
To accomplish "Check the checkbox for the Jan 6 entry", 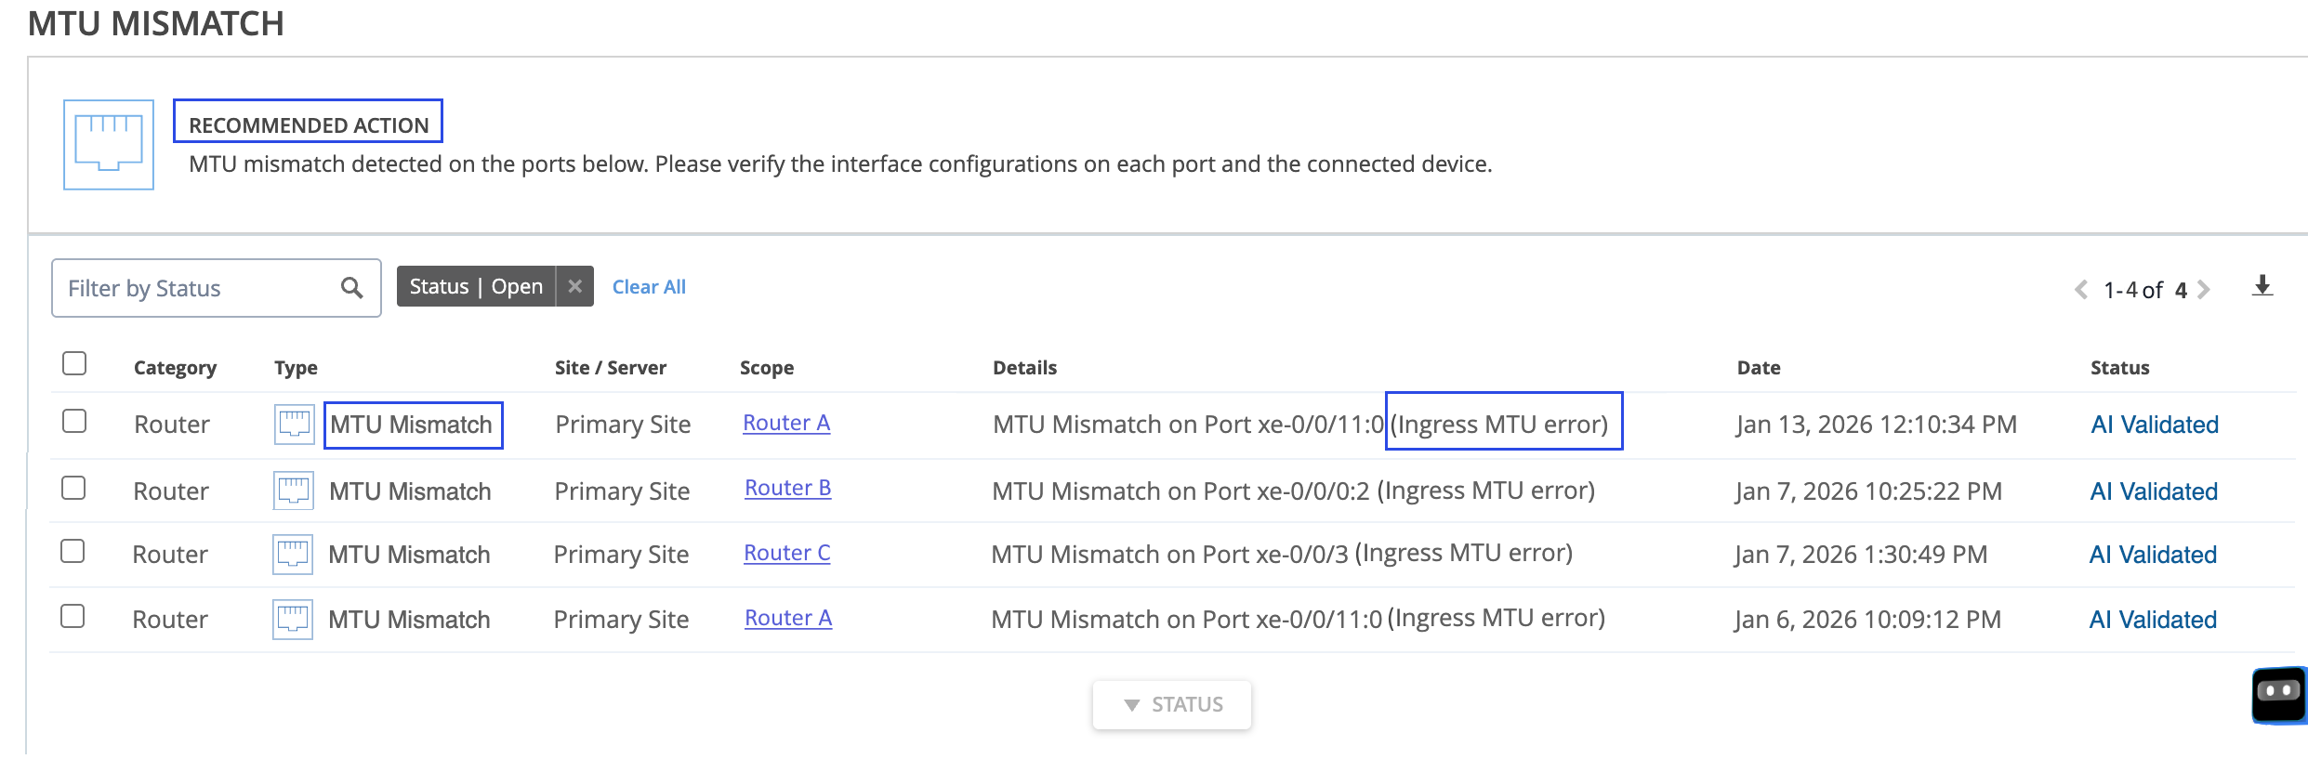I will pos(73,616).
